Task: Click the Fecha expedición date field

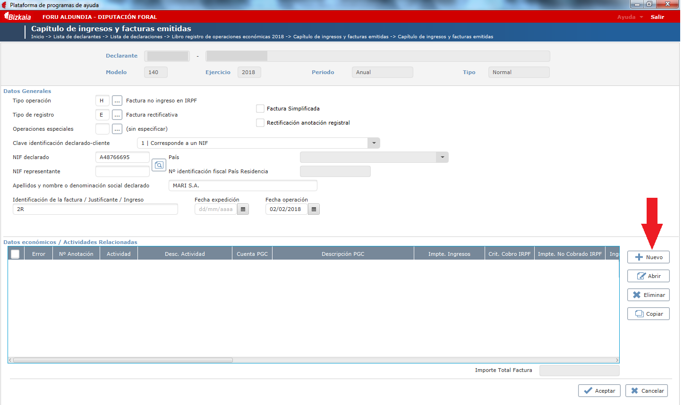Action: pos(216,209)
